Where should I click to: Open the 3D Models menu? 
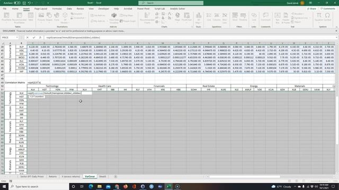click(65, 17)
